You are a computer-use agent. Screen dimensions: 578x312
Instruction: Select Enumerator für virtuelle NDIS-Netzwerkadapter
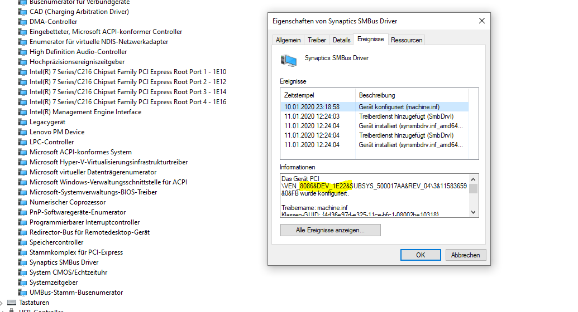click(99, 42)
